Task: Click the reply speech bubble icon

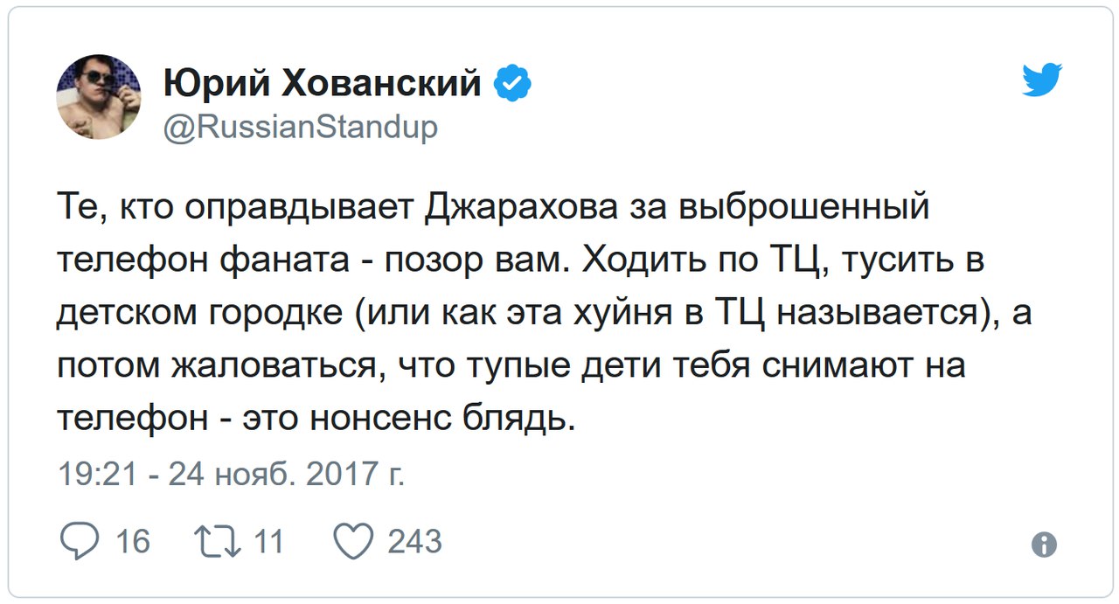Action: click(x=80, y=542)
